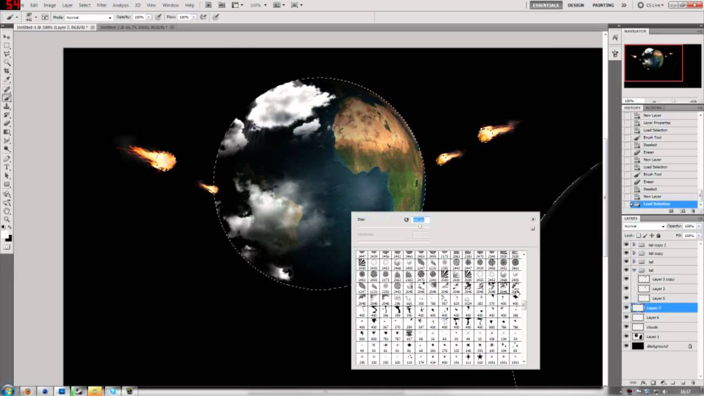Select the Lasso tool
This screenshot has height=396, width=704.
[x=7, y=54]
